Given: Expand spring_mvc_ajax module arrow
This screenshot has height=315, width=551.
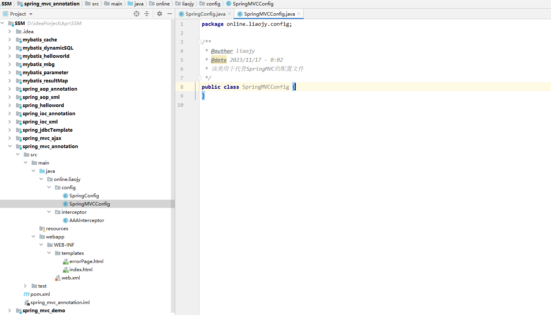Looking at the screenshot, I should pos(10,138).
